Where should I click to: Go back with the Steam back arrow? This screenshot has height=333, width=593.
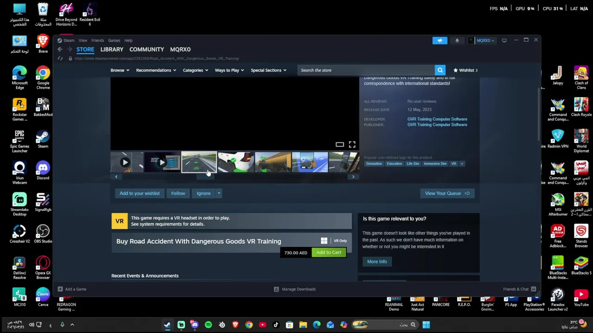pyautogui.click(x=60, y=49)
